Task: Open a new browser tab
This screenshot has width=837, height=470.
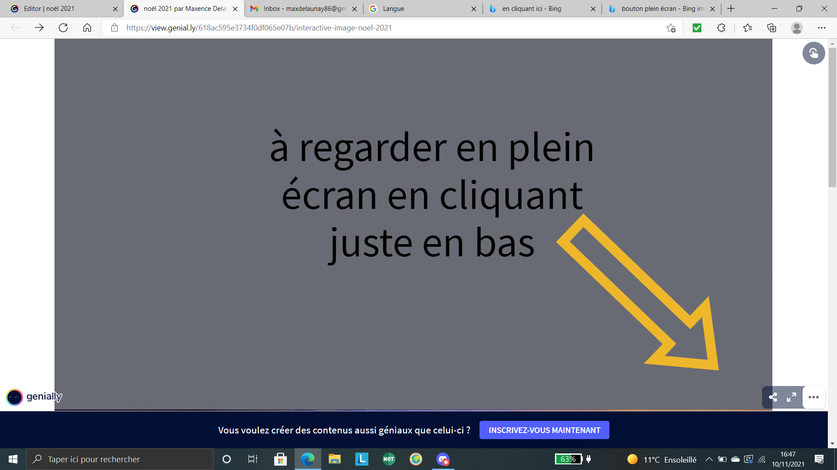Action: click(x=731, y=9)
